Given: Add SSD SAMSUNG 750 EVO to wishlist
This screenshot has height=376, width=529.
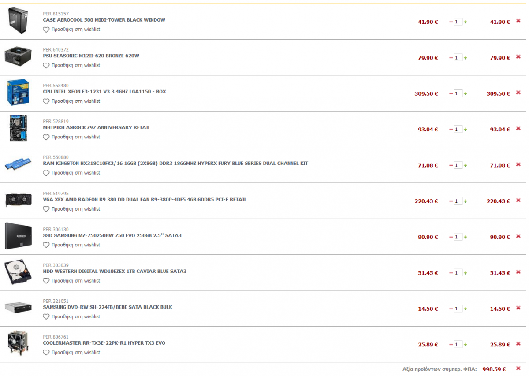Looking at the screenshot, I should click(71, 245).
